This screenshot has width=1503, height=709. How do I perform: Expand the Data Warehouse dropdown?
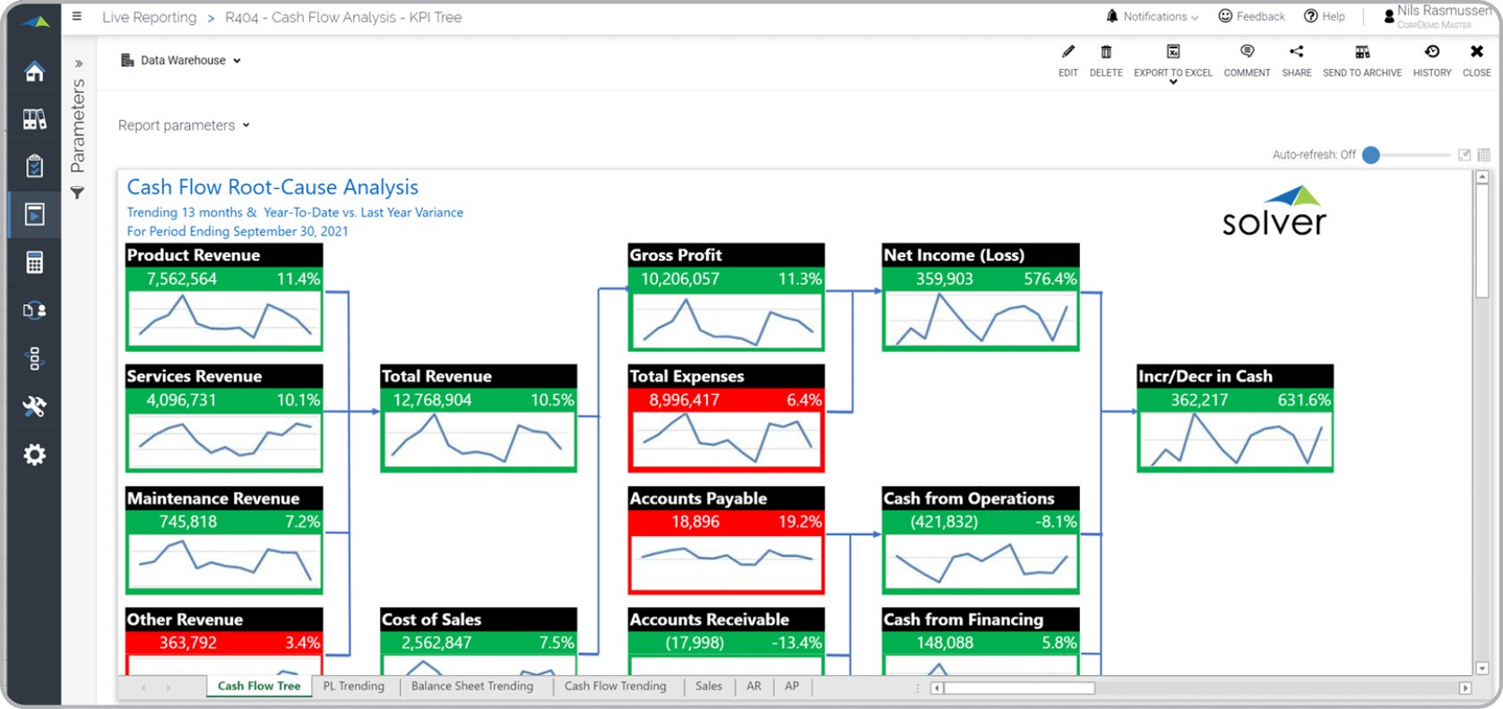click(x=182, y=61)
